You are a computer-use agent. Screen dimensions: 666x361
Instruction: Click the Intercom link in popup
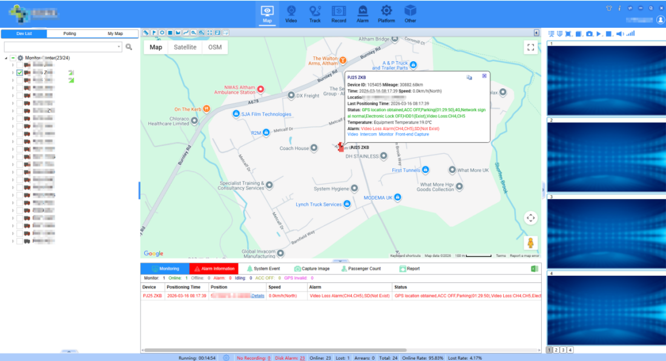coord(368,134)
